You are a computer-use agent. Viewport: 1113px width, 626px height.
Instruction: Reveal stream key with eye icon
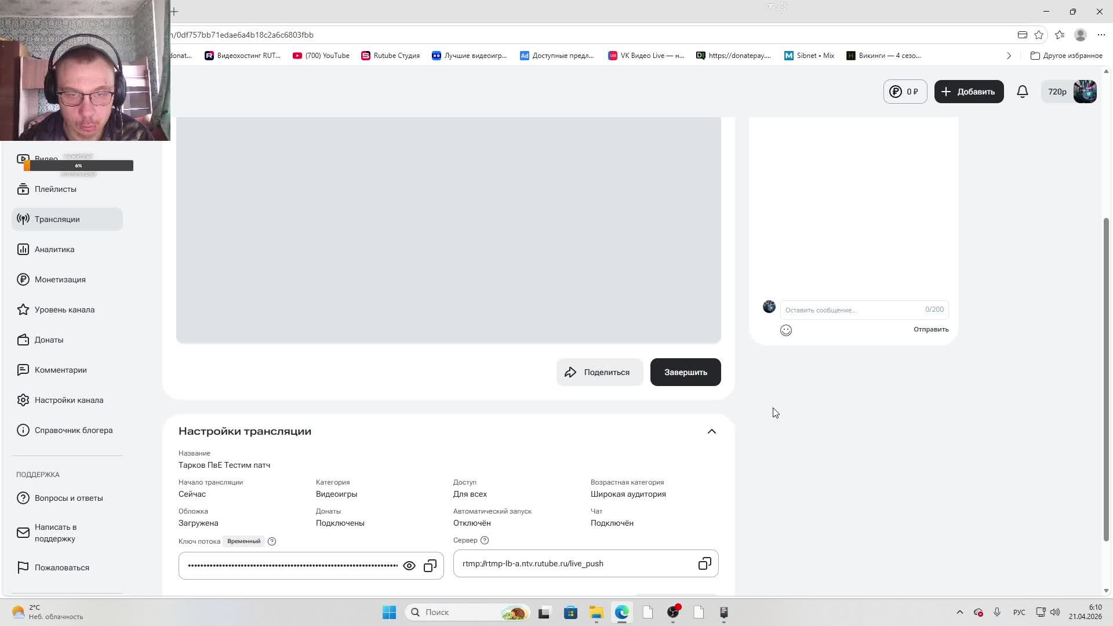tap(409, 566)
